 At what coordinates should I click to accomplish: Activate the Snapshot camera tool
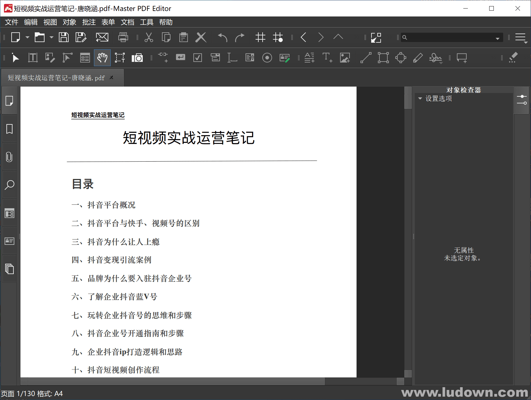click(137, 58)
